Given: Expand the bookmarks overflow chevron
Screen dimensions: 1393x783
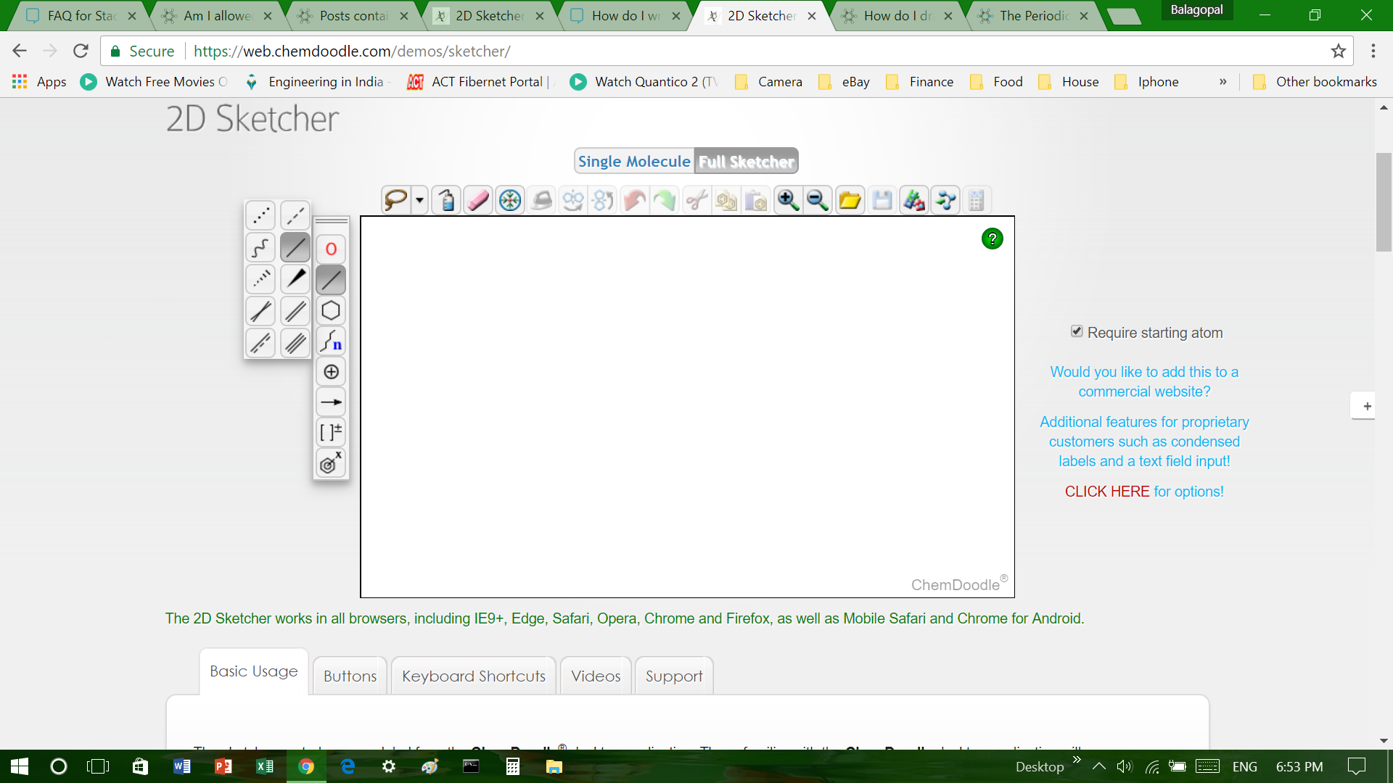Looking at the screenshot, I should 1223,81.
